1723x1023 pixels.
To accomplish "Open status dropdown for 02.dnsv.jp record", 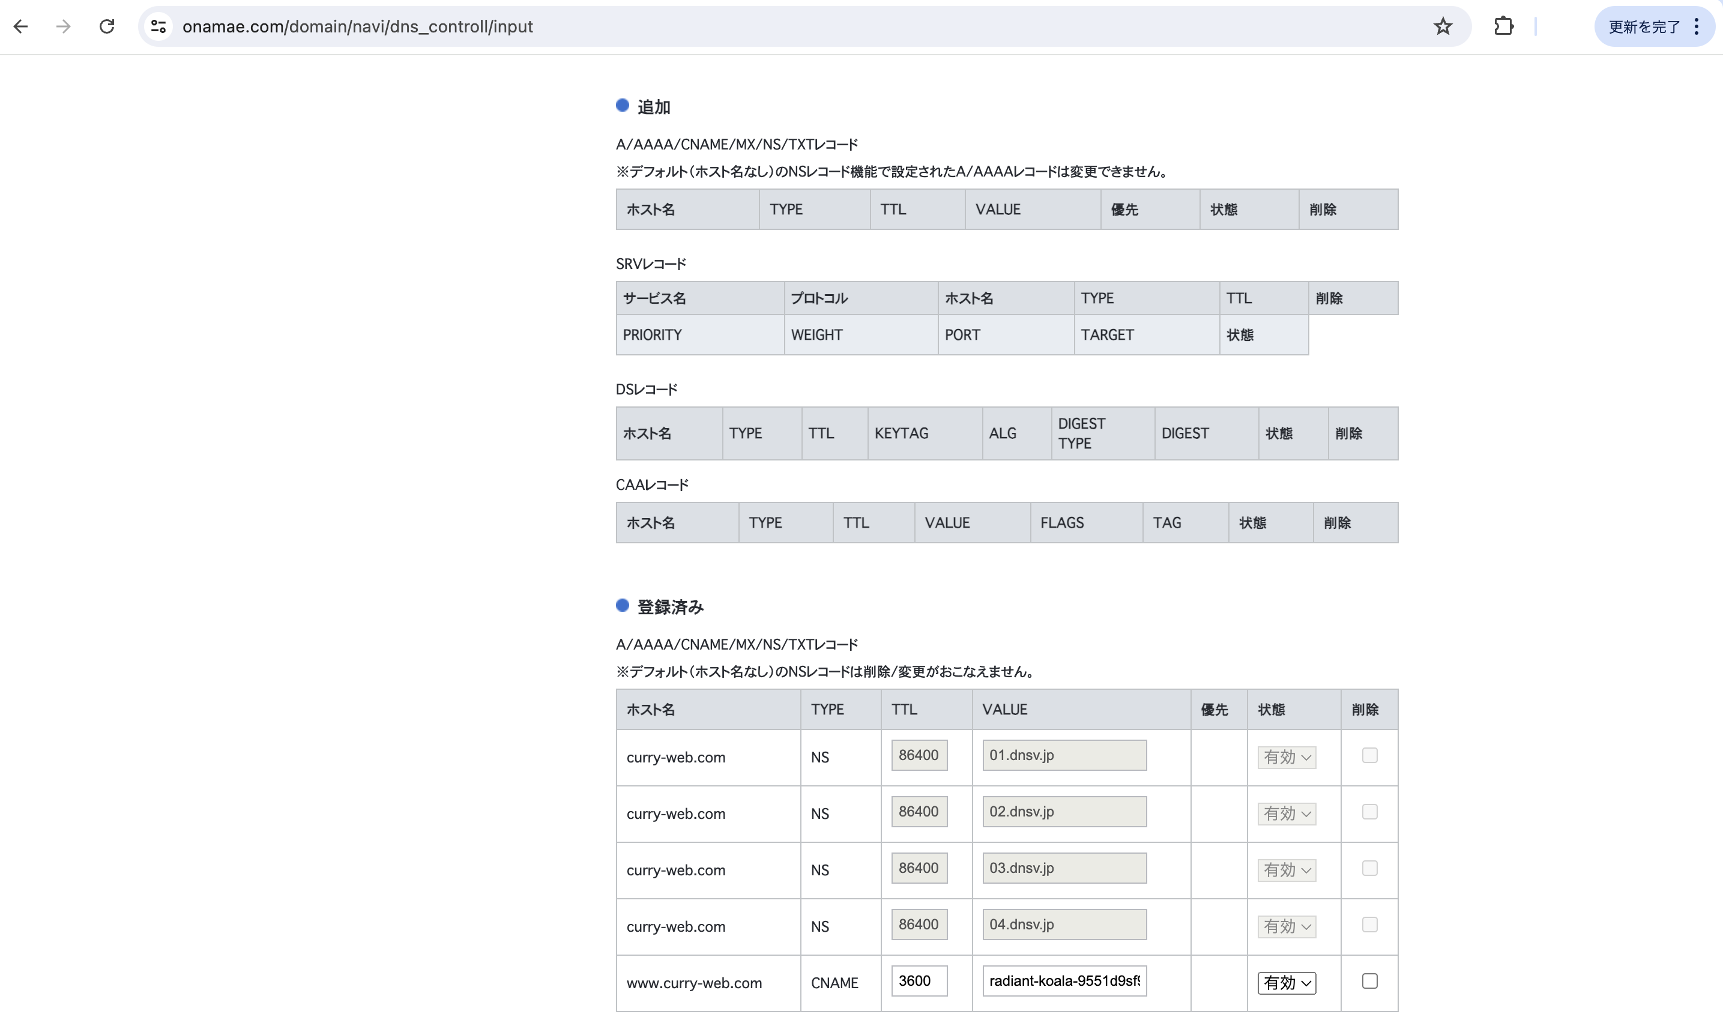I will (x=1286, y=813).
